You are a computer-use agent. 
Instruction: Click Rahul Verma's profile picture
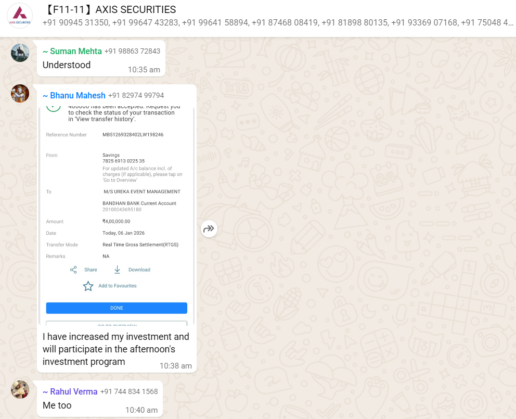click(20, 389)
